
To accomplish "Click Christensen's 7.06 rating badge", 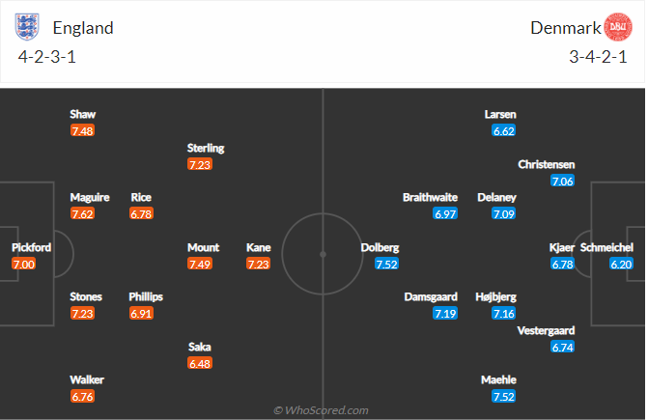I will 562,181.
